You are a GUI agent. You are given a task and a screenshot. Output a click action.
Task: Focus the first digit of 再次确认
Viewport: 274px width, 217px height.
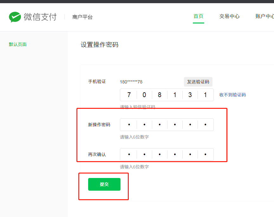tap(129, 155)
